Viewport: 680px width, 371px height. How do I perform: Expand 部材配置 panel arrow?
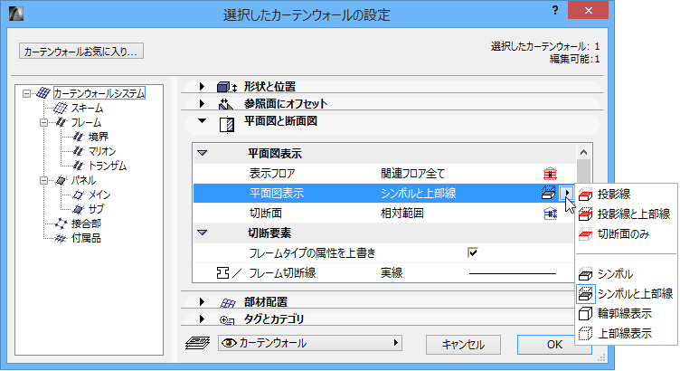coord(202,301)
